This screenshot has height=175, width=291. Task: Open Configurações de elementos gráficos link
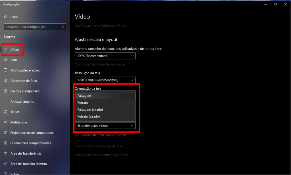(x=101, y=155)
